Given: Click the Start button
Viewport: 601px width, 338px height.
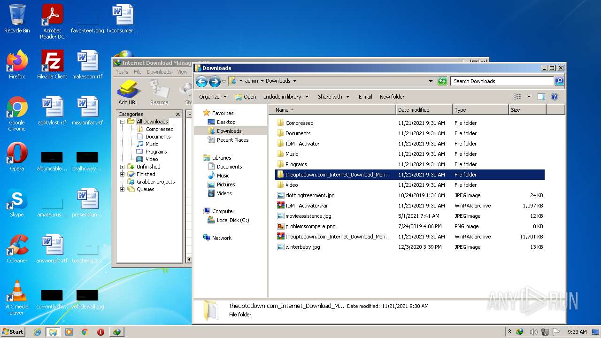Looking at the screenshot, I should pos(13,332).
